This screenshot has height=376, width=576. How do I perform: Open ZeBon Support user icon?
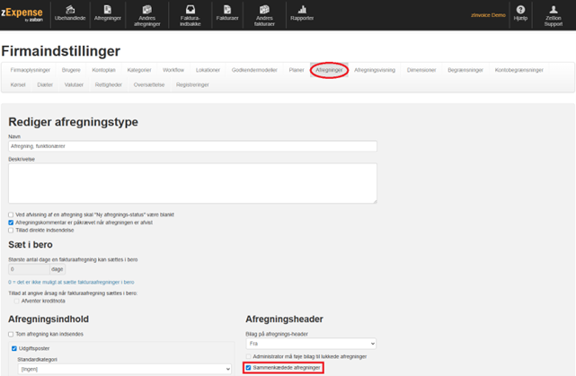pos(554,13)
